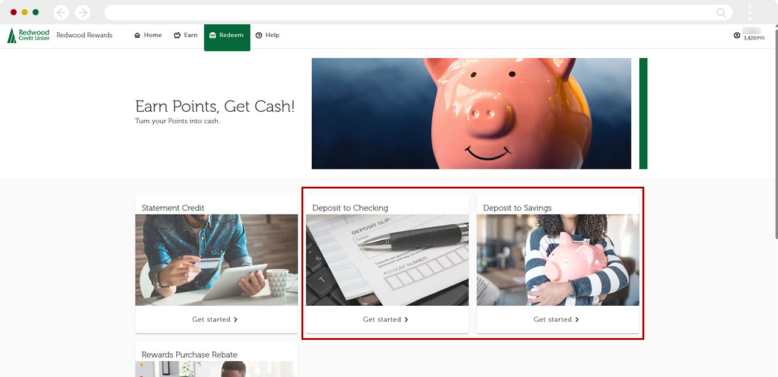The height and width of the screenshot is (377, 778).
Task: Click the Deposit to Savings piggy bank image
Action: (x=558, y=260)
